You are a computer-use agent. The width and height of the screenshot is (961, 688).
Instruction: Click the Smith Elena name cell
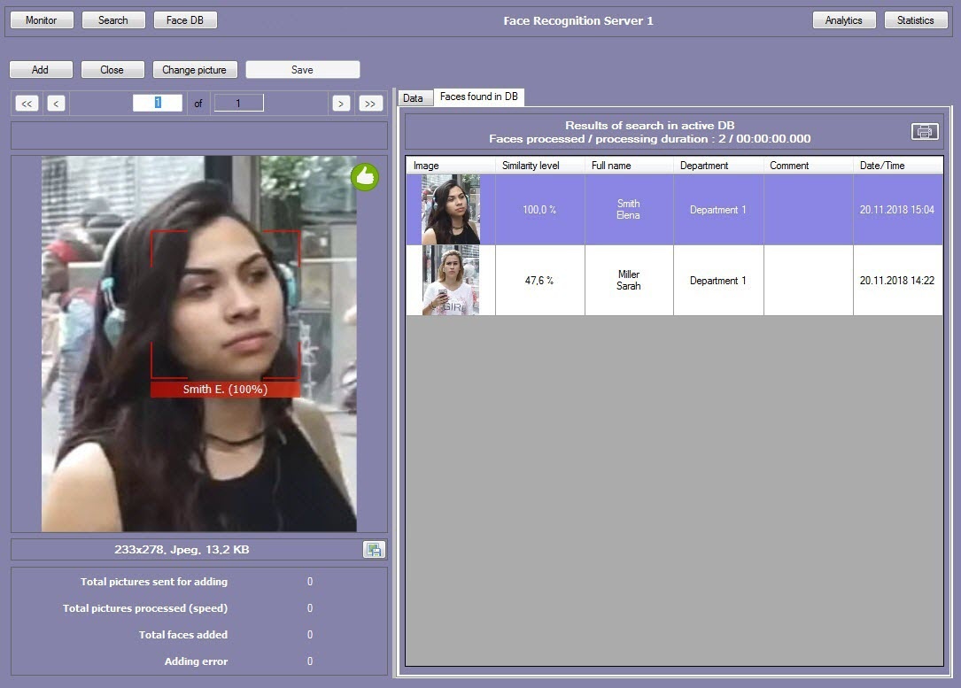pos(629,210)
